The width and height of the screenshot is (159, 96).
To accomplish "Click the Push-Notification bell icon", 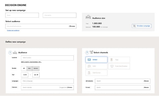I will [x=112, y=66].
